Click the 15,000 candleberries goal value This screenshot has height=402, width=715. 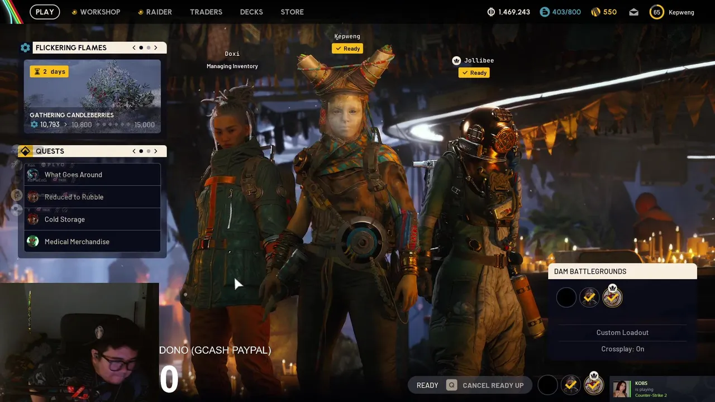(145, 125)
